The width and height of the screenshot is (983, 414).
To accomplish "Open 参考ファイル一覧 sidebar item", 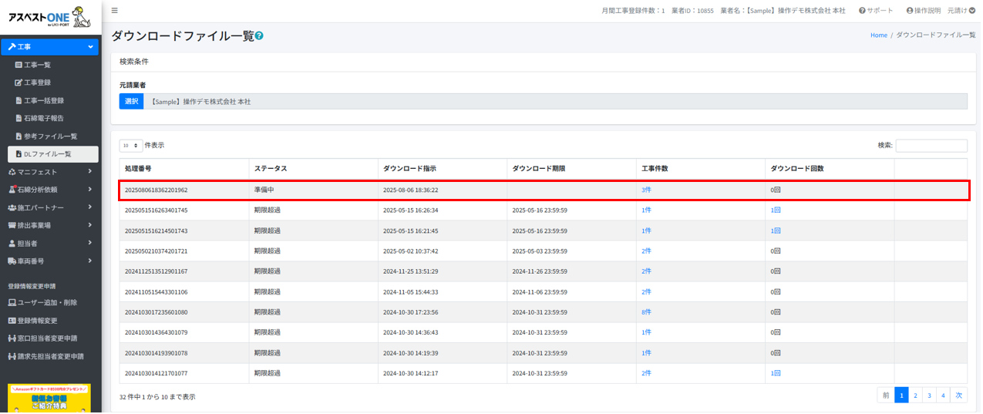I will 50,136.
